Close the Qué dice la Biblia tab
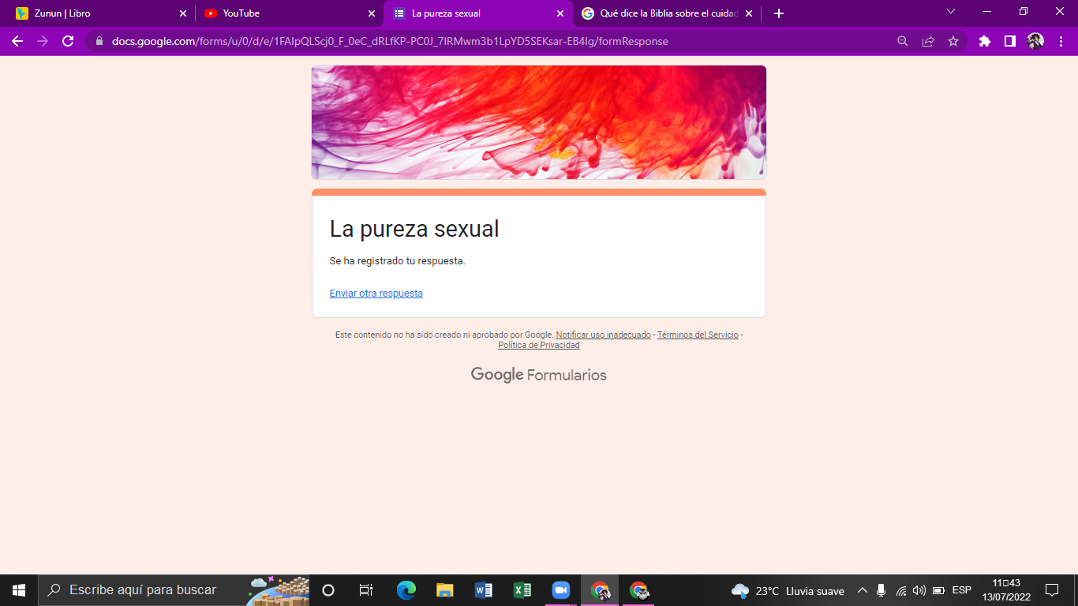Image resolution: width=1078 pixels, height=606 pixels. pos(749,13)
